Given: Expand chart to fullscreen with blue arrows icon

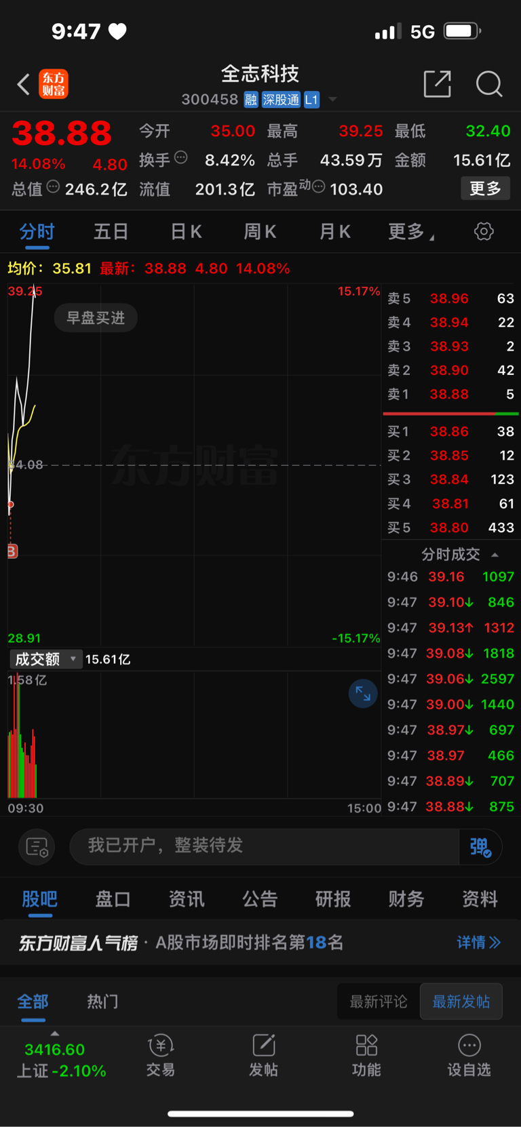Looking at the screenshot, I should tap(363, 694).
